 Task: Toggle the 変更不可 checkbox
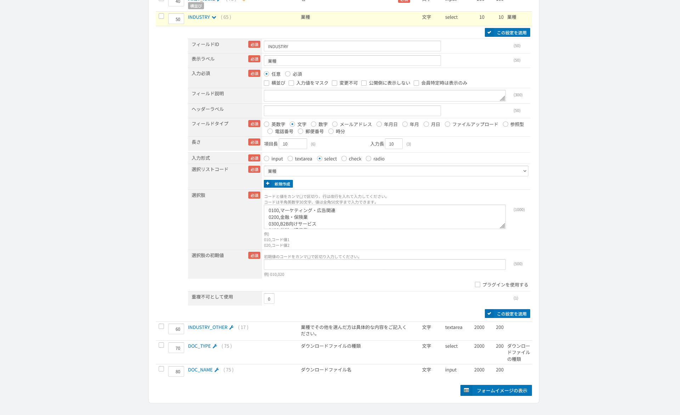point(335,83)
